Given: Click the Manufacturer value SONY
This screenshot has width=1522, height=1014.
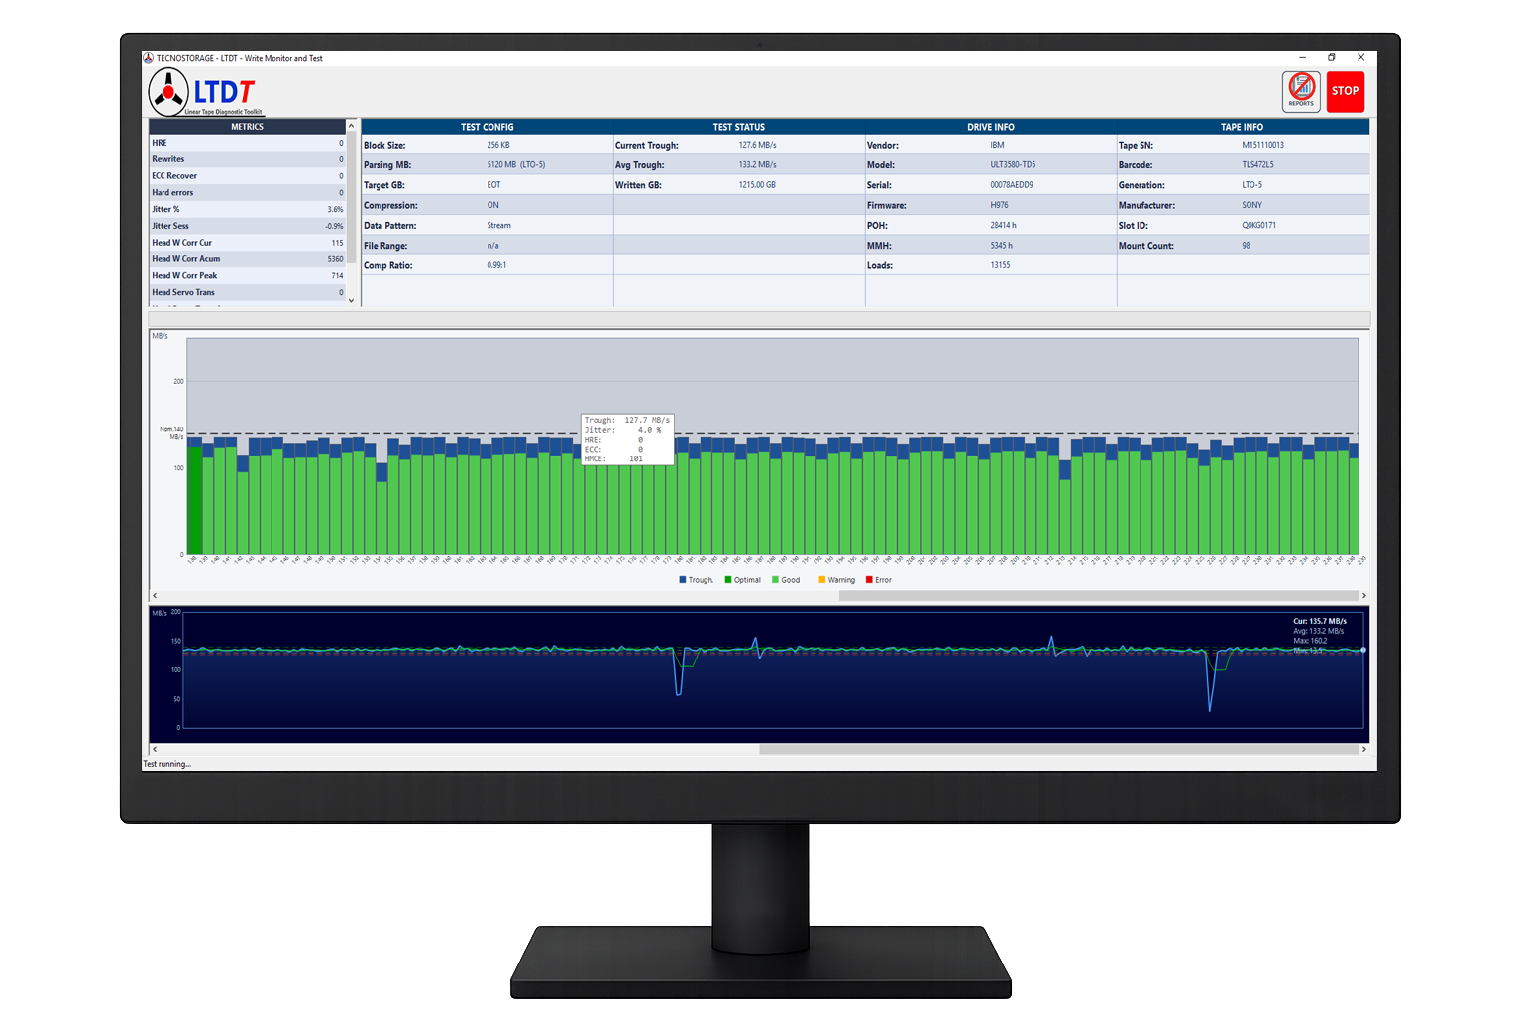Looking at the screenshot, I should (x=1251, y=205).
